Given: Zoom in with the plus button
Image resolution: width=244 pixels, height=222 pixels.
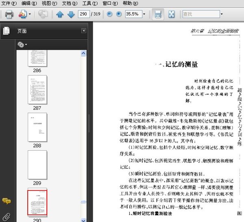Looking at the screenshot, I should tap(119, 14).
